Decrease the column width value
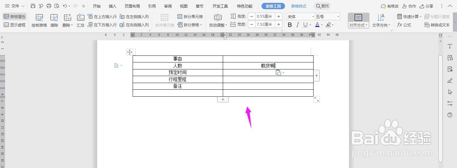457x168 pixels. (x=251, y=24)
